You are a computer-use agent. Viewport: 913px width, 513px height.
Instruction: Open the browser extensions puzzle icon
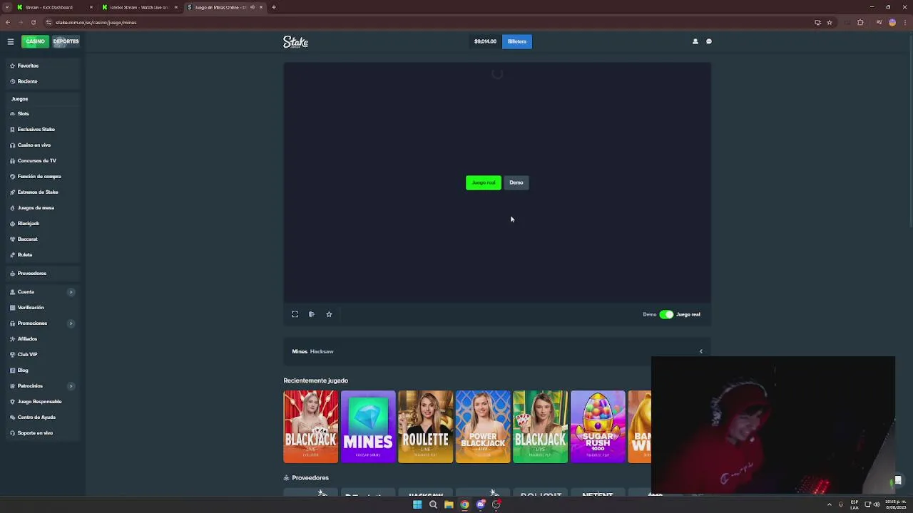pyautogui.click(x=860, y=22)
